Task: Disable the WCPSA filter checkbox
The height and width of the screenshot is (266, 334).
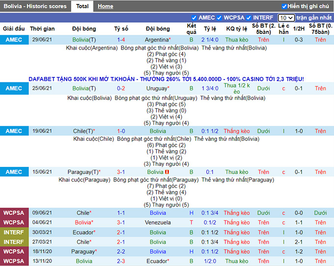Action: 219,18
